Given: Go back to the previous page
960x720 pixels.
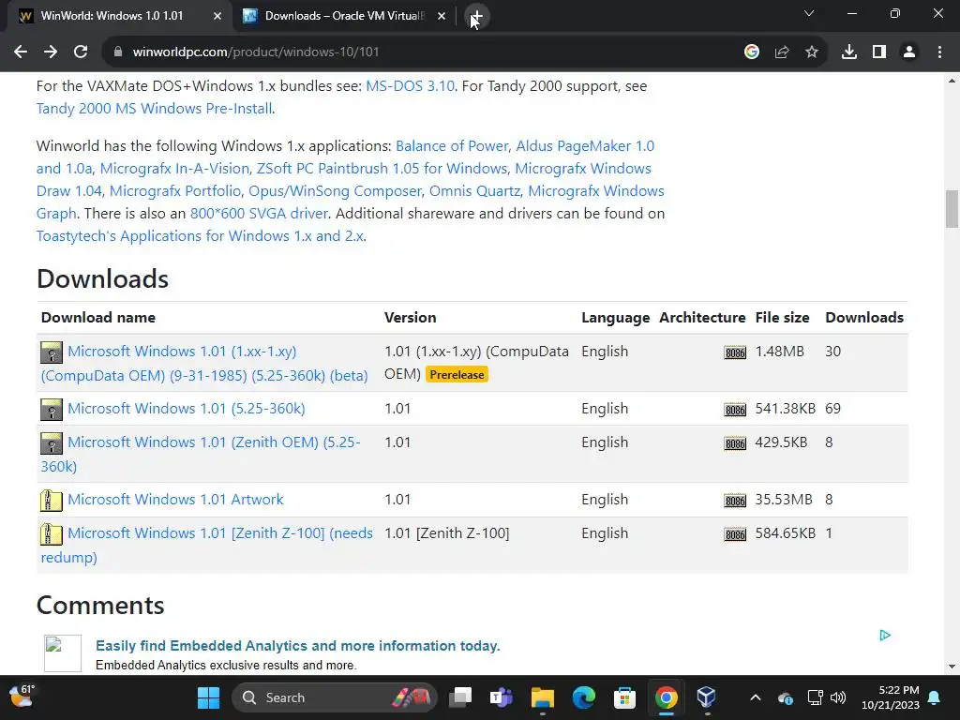Looking at the screenshot, I should coord(21,52).
